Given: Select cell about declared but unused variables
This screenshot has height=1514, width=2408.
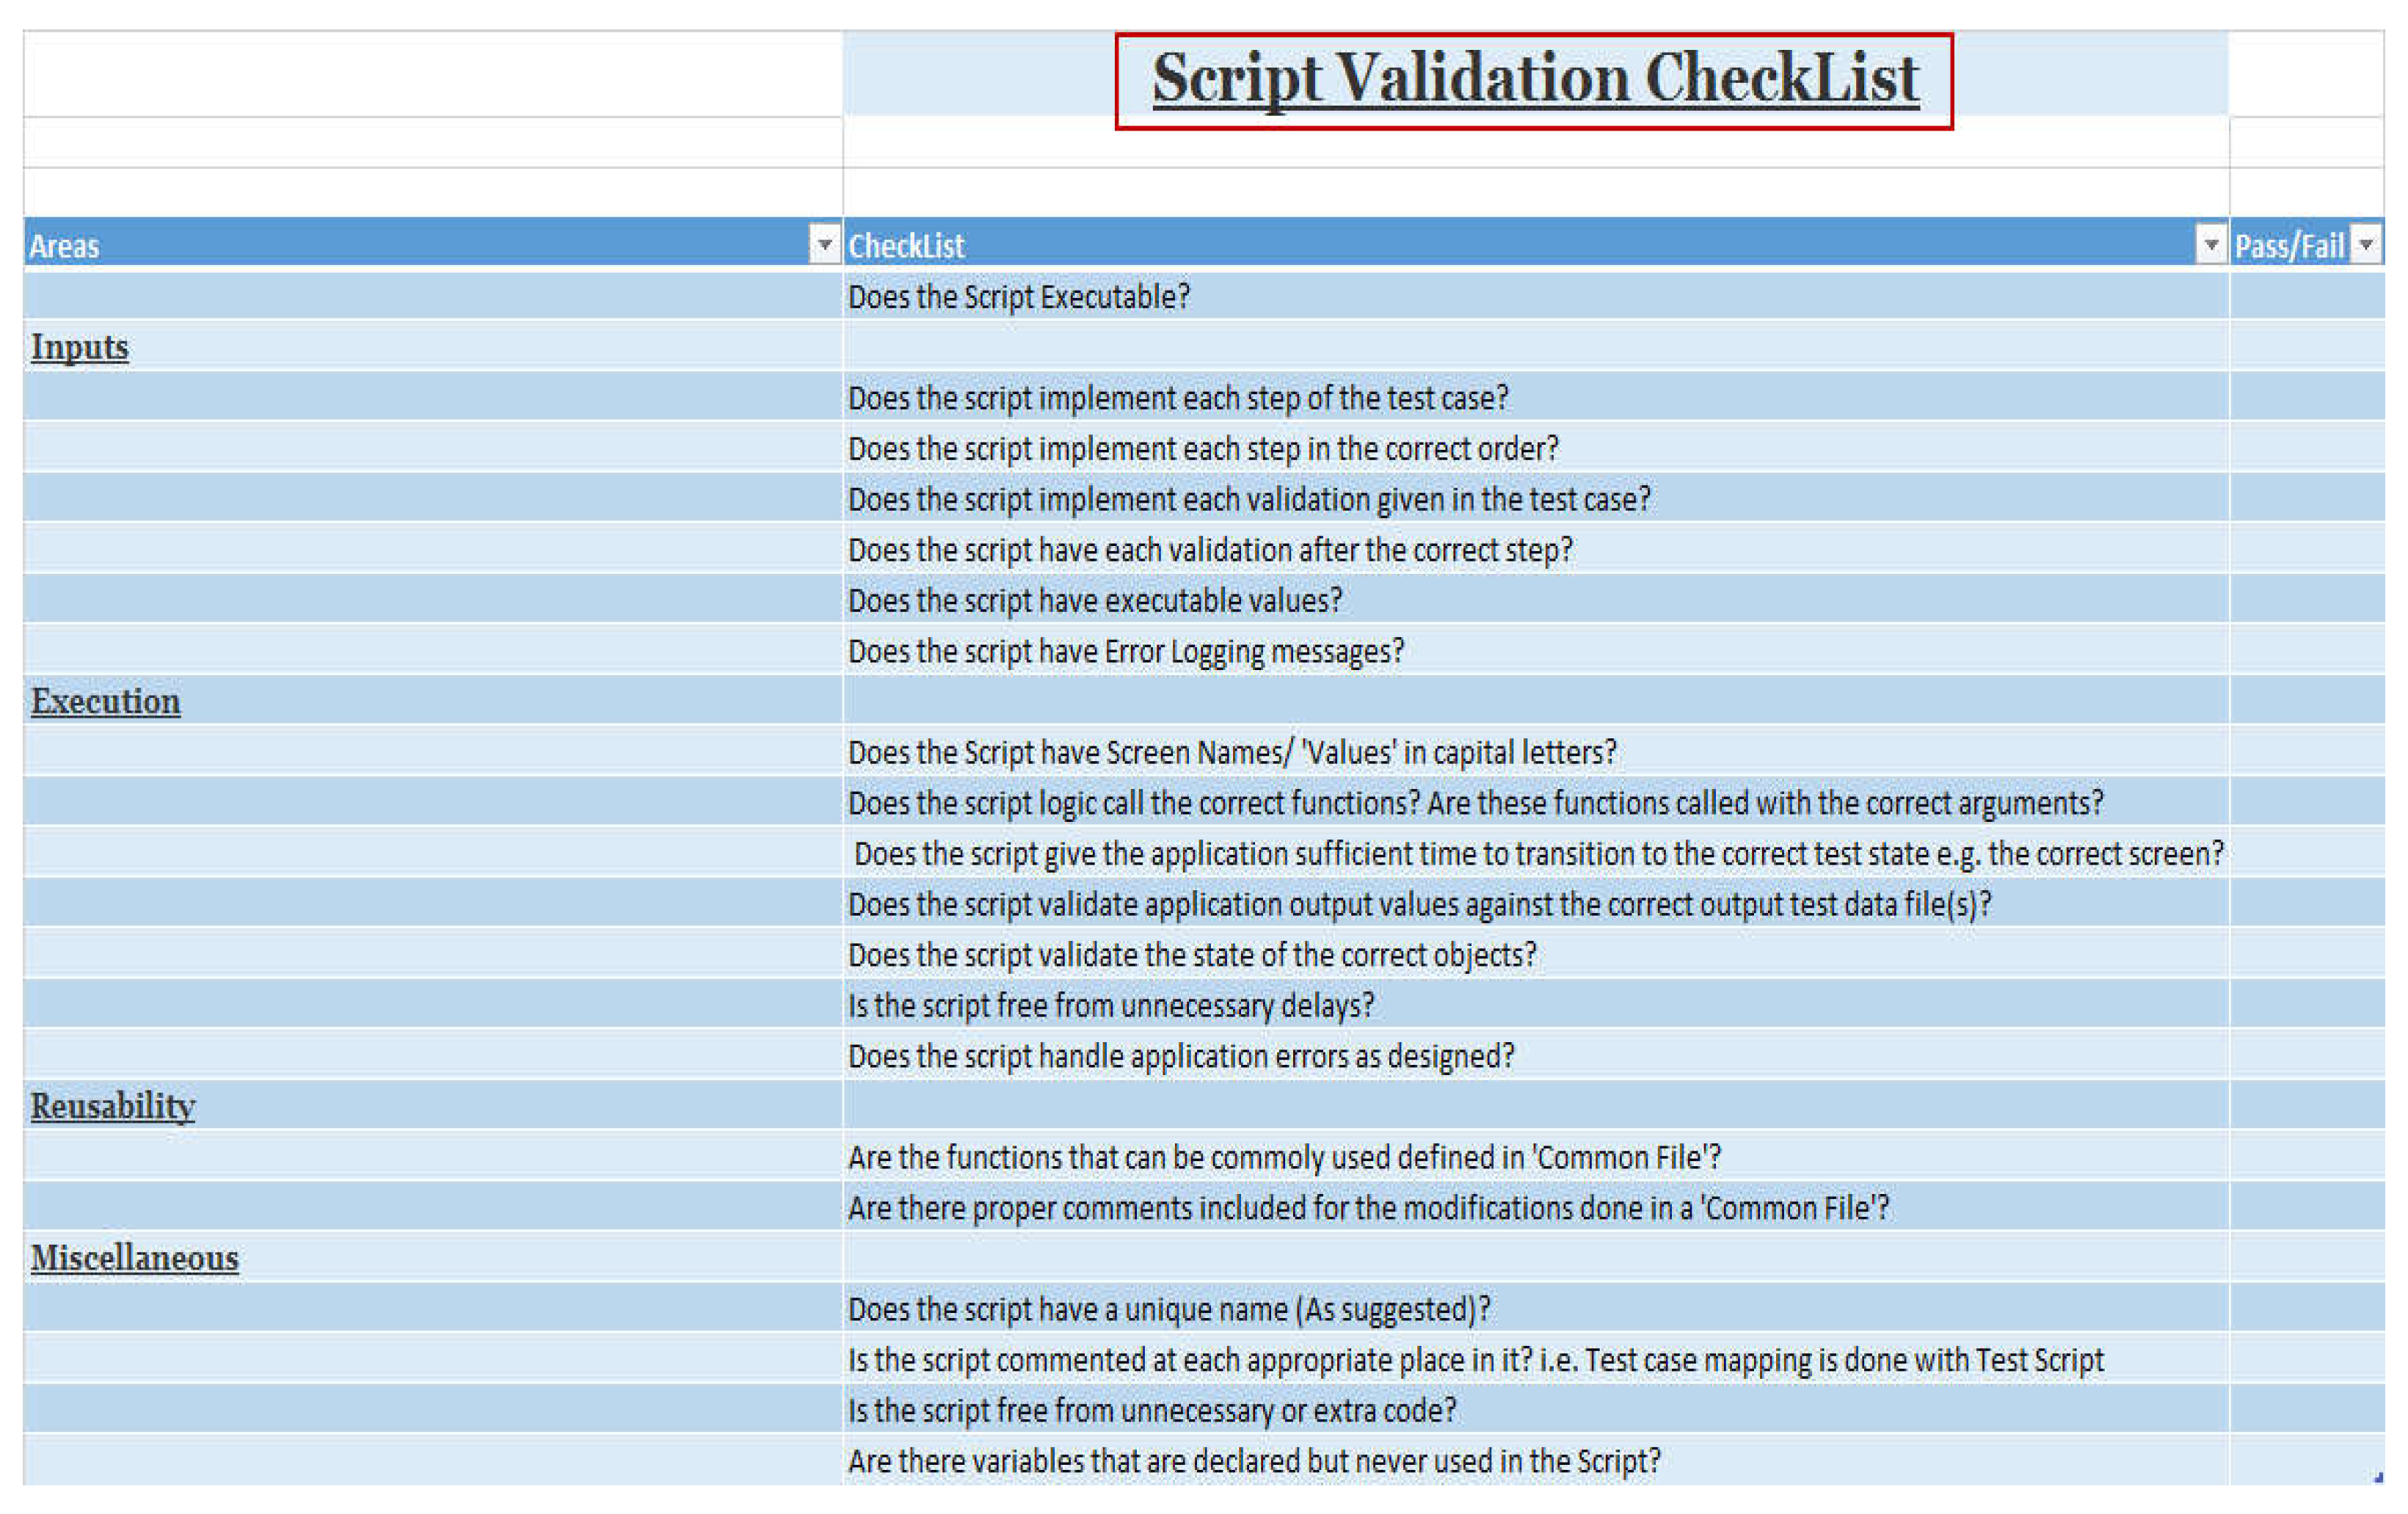Looking at the screenshot, I should pyautogui.click(x=1253, y=1461).
